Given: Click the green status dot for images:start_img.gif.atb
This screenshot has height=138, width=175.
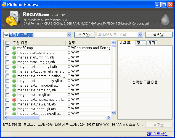Looking at the screenshot, I should pos(14,57).
